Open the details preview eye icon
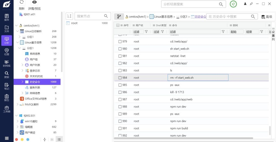276x142 pixels. click(34, 2)
